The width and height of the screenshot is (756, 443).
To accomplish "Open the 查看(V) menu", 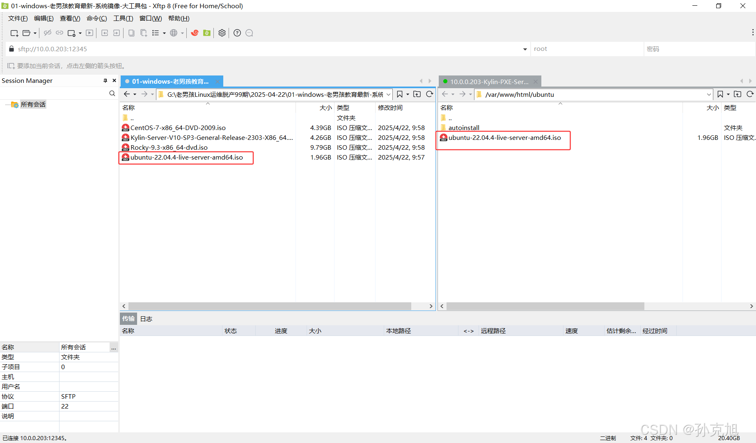I will pos(70,18).
